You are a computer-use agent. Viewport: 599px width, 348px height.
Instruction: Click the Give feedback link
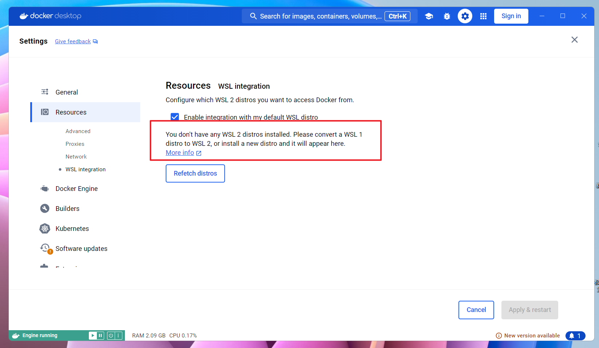pyautogui.click(x=73, y=41)
